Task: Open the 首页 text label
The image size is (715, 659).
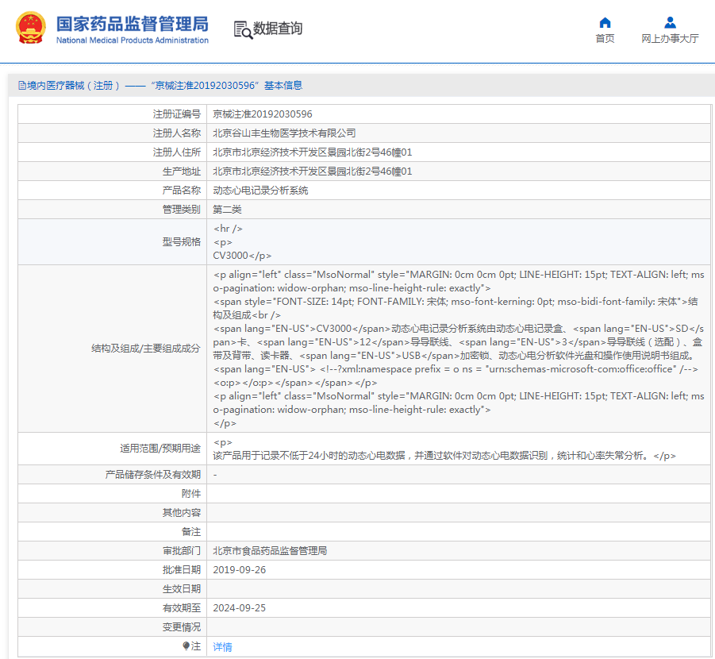Action: (x=605, y=39)
